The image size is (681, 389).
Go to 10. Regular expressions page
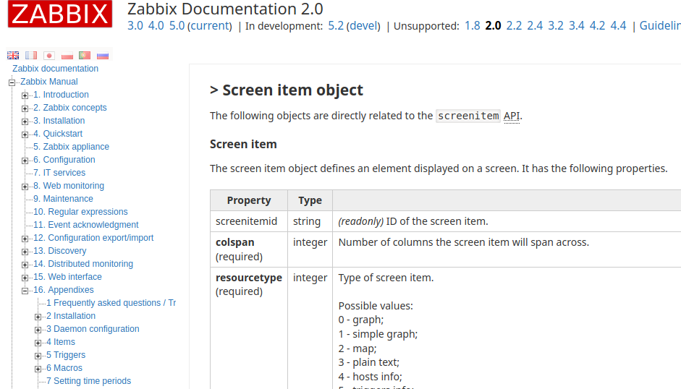[x=80, y=212]
